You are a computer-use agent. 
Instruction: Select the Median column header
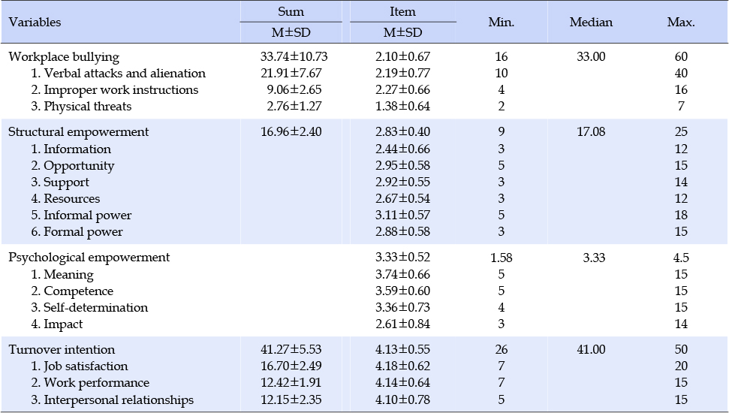[591, 22]
